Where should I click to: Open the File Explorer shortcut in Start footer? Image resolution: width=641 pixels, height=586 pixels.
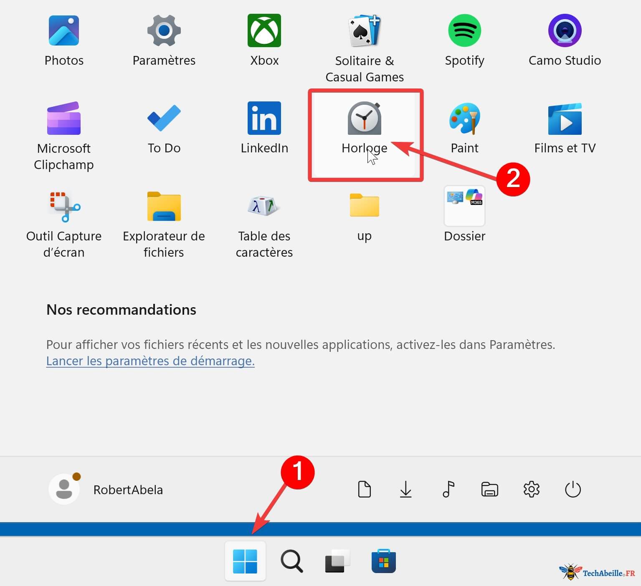tap(490, 489)
